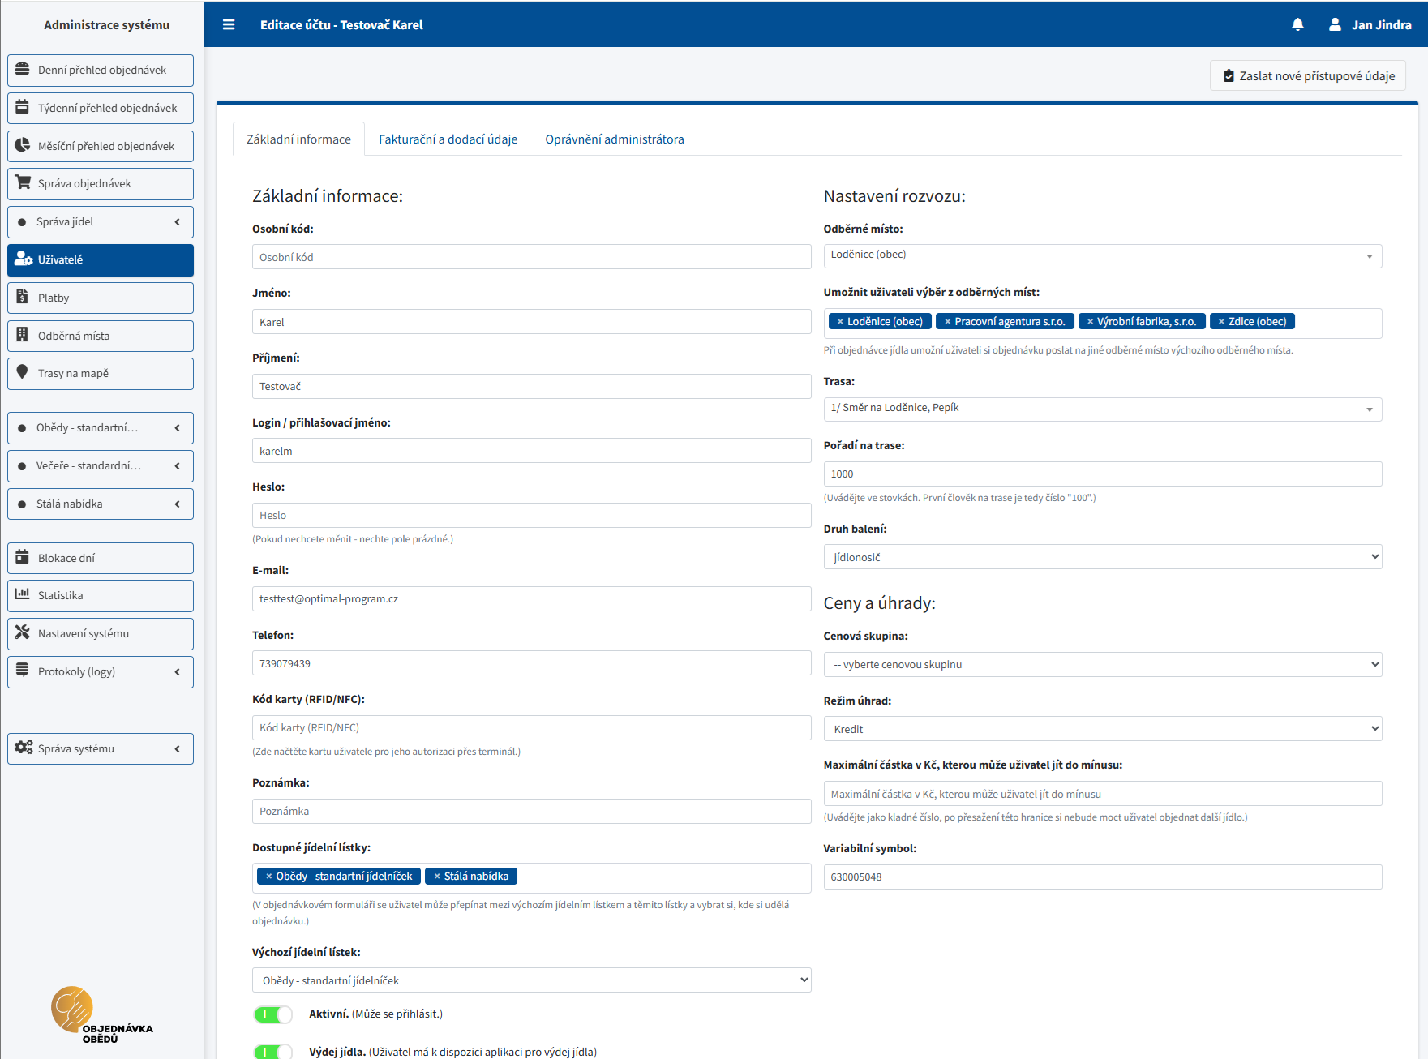The image size is (1428, 1059).
Task: Click the Trasy na mapě pin icon
Action: pyautogui.click(x=23, y=372)
